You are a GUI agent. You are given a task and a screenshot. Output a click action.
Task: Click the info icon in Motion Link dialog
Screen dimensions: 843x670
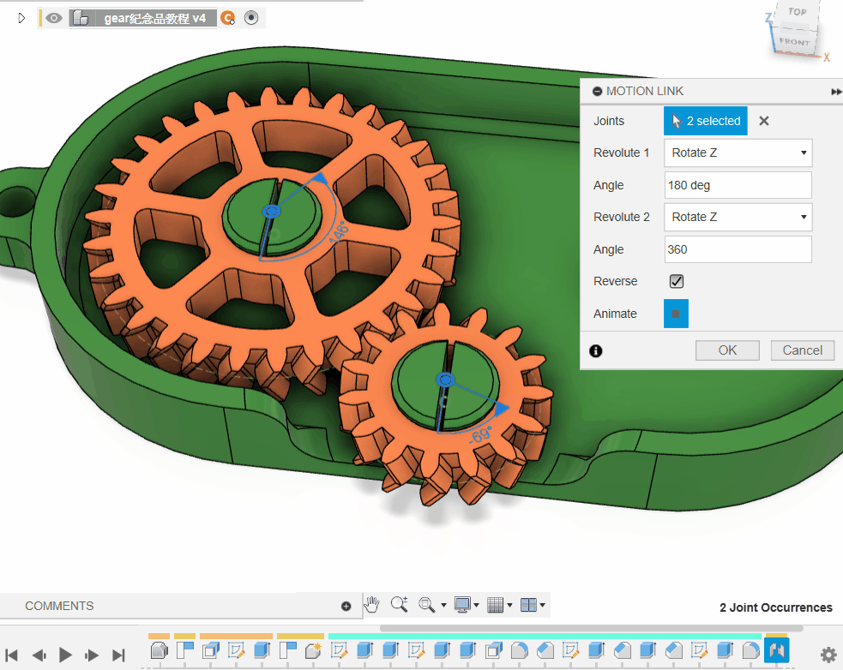596,350
